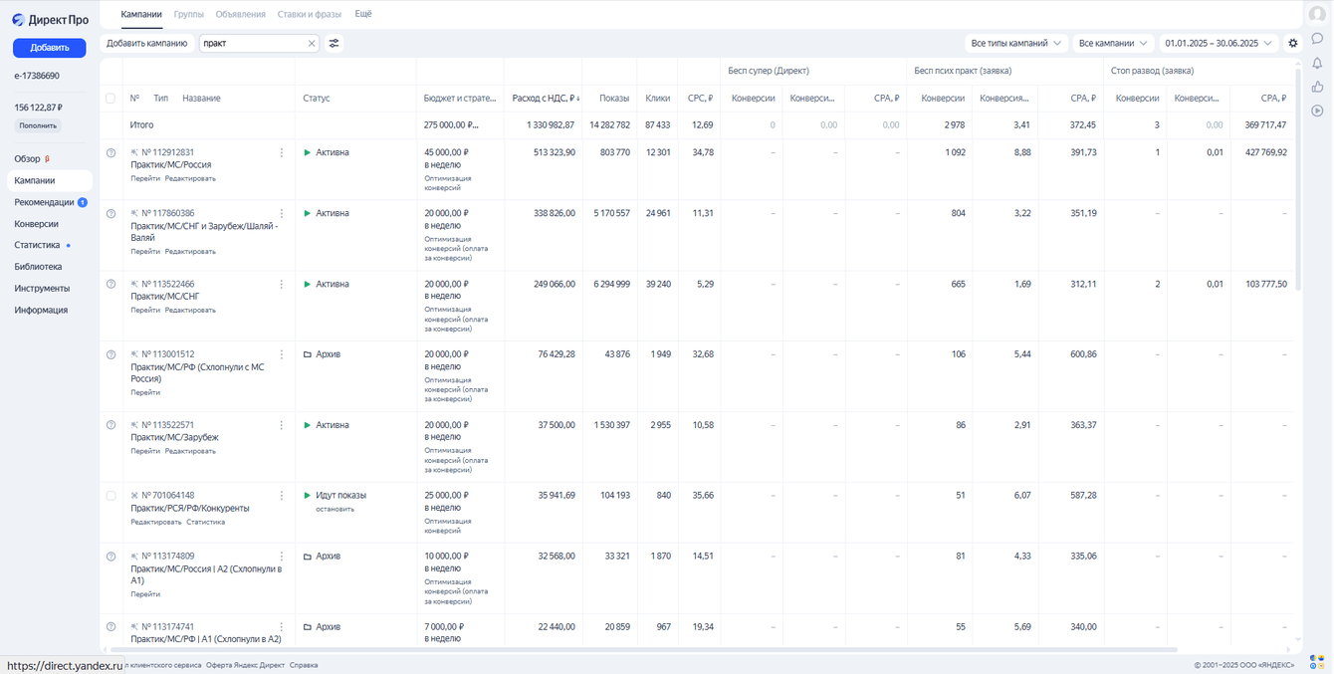Click the balance 156 122,87 ₽

[x=39, y=108]
